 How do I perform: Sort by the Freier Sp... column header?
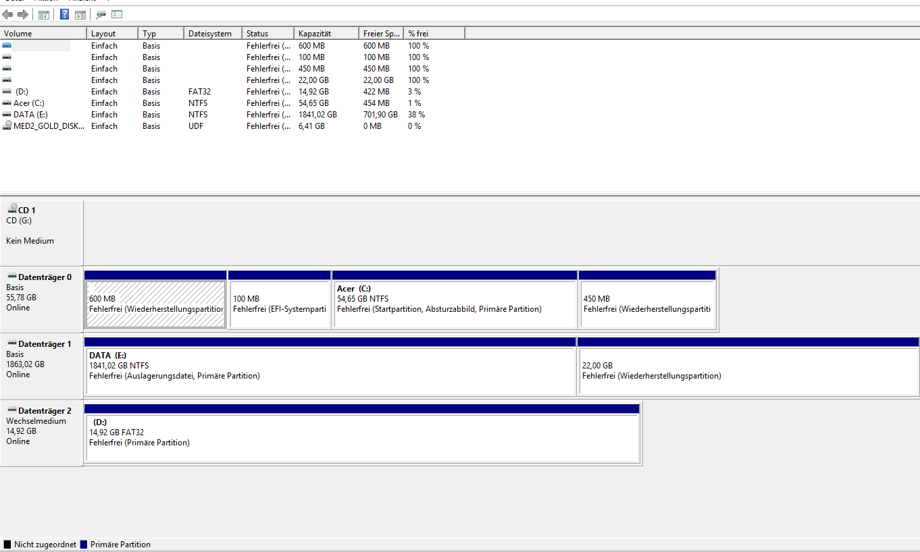pos(381,33)
